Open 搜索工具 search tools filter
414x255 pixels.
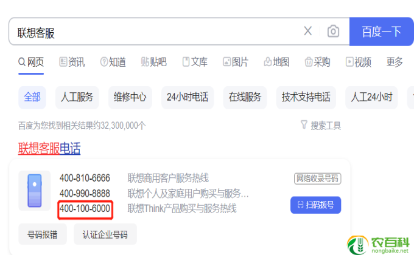click(x=321, y=126)
